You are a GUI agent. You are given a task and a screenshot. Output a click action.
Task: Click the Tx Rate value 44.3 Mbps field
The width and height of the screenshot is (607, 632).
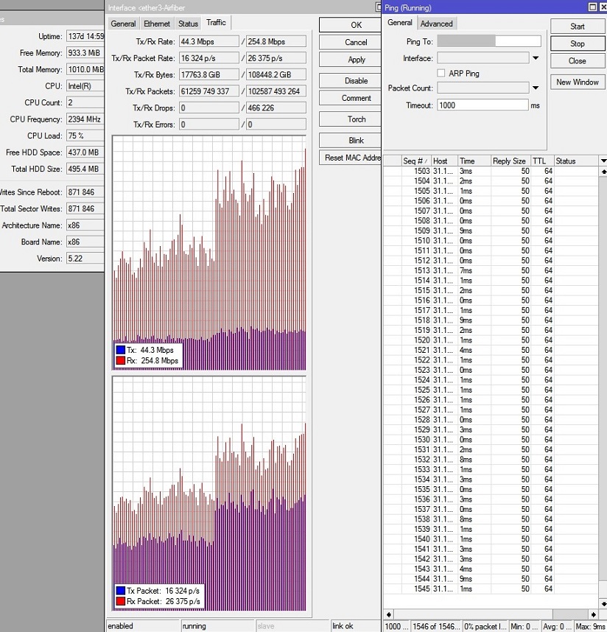click(x=208, y=41)
